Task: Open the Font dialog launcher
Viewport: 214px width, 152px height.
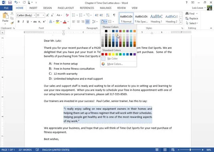Action: (69, 28)
